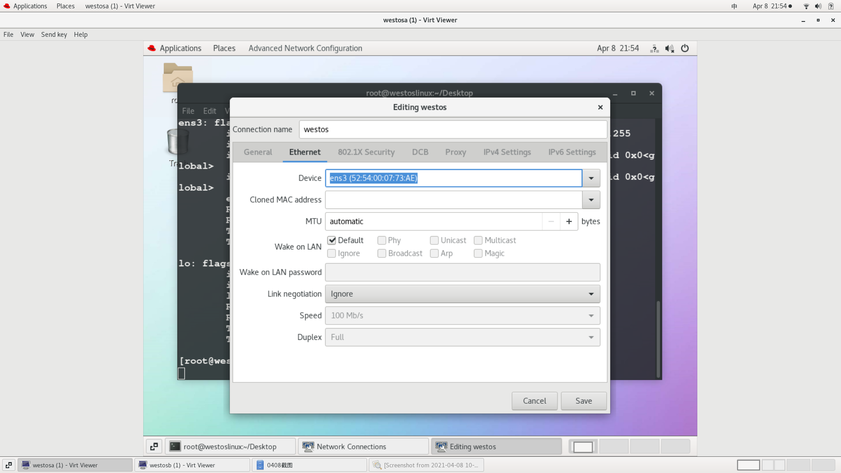Expand the Cloned MAC address dropdown arrow
Image resolution: width=841 pixels, height=473 pixels.
click(x=591, y=200)
